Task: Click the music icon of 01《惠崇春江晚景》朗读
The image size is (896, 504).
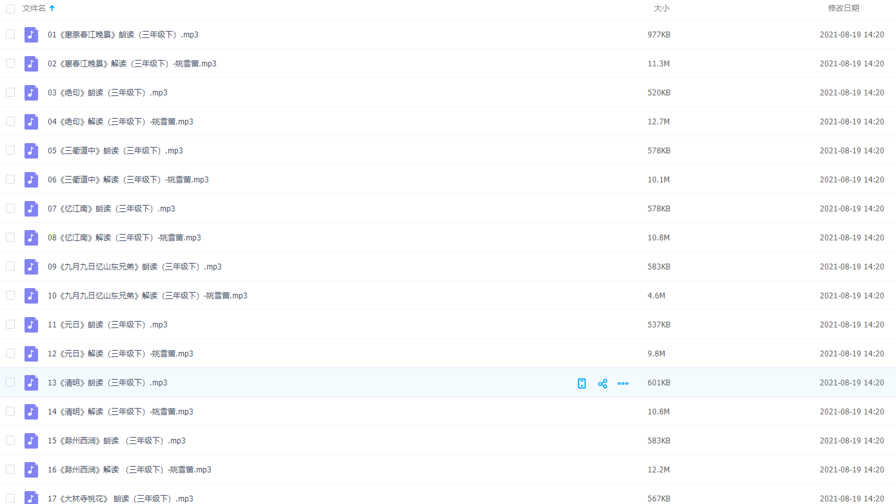Action: click(x=31, y=35)
